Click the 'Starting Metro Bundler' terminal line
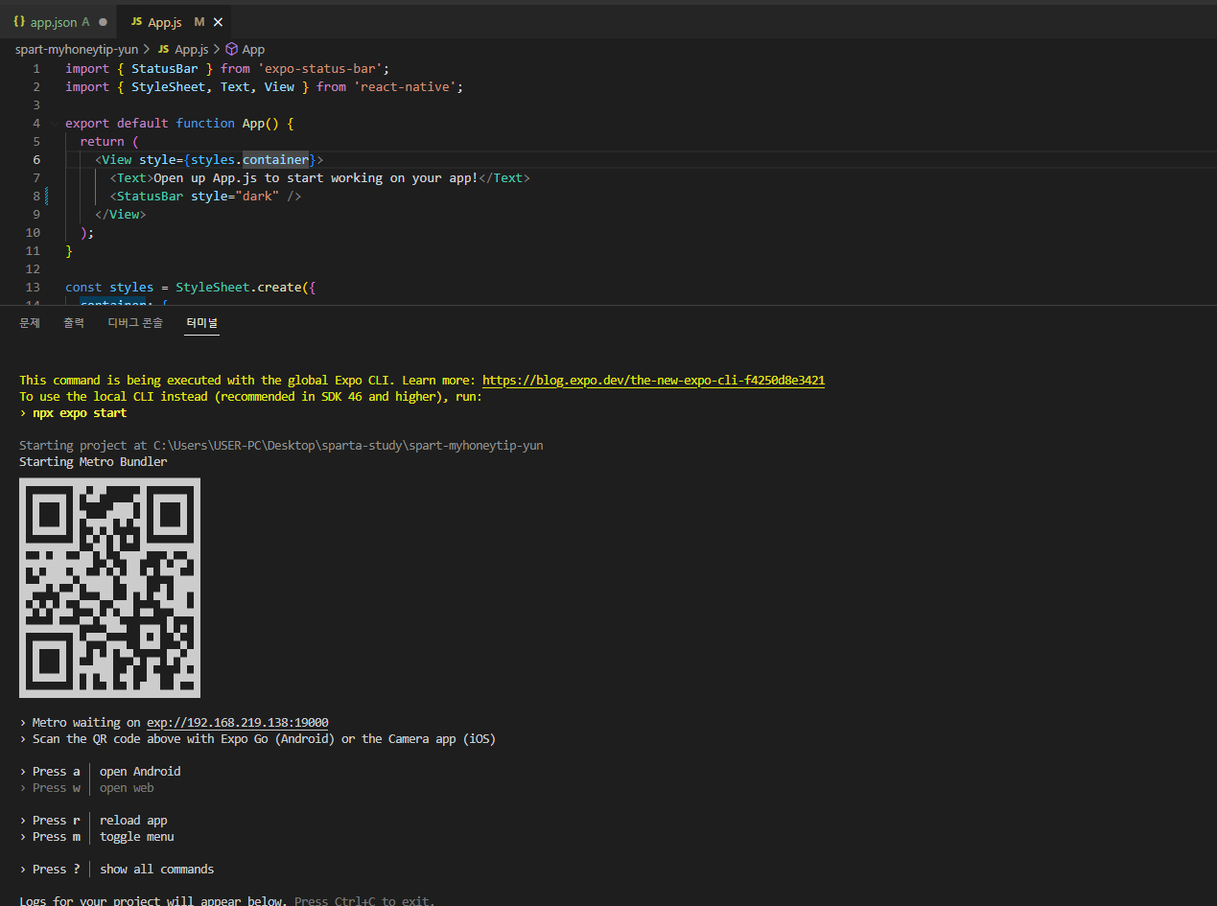1217x906 pixels. click(93, 462)
